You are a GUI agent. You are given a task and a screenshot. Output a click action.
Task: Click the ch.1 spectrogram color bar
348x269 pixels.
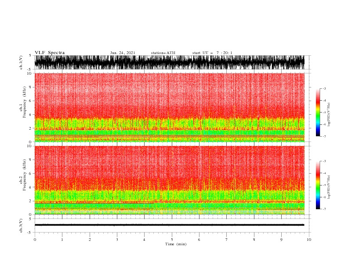click(318, 113)
